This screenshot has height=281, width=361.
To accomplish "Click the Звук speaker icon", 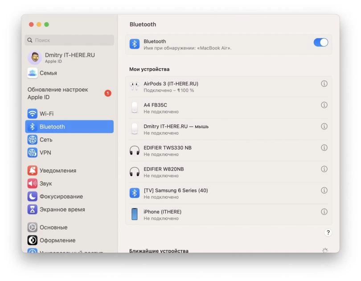I will coord(33,183).
